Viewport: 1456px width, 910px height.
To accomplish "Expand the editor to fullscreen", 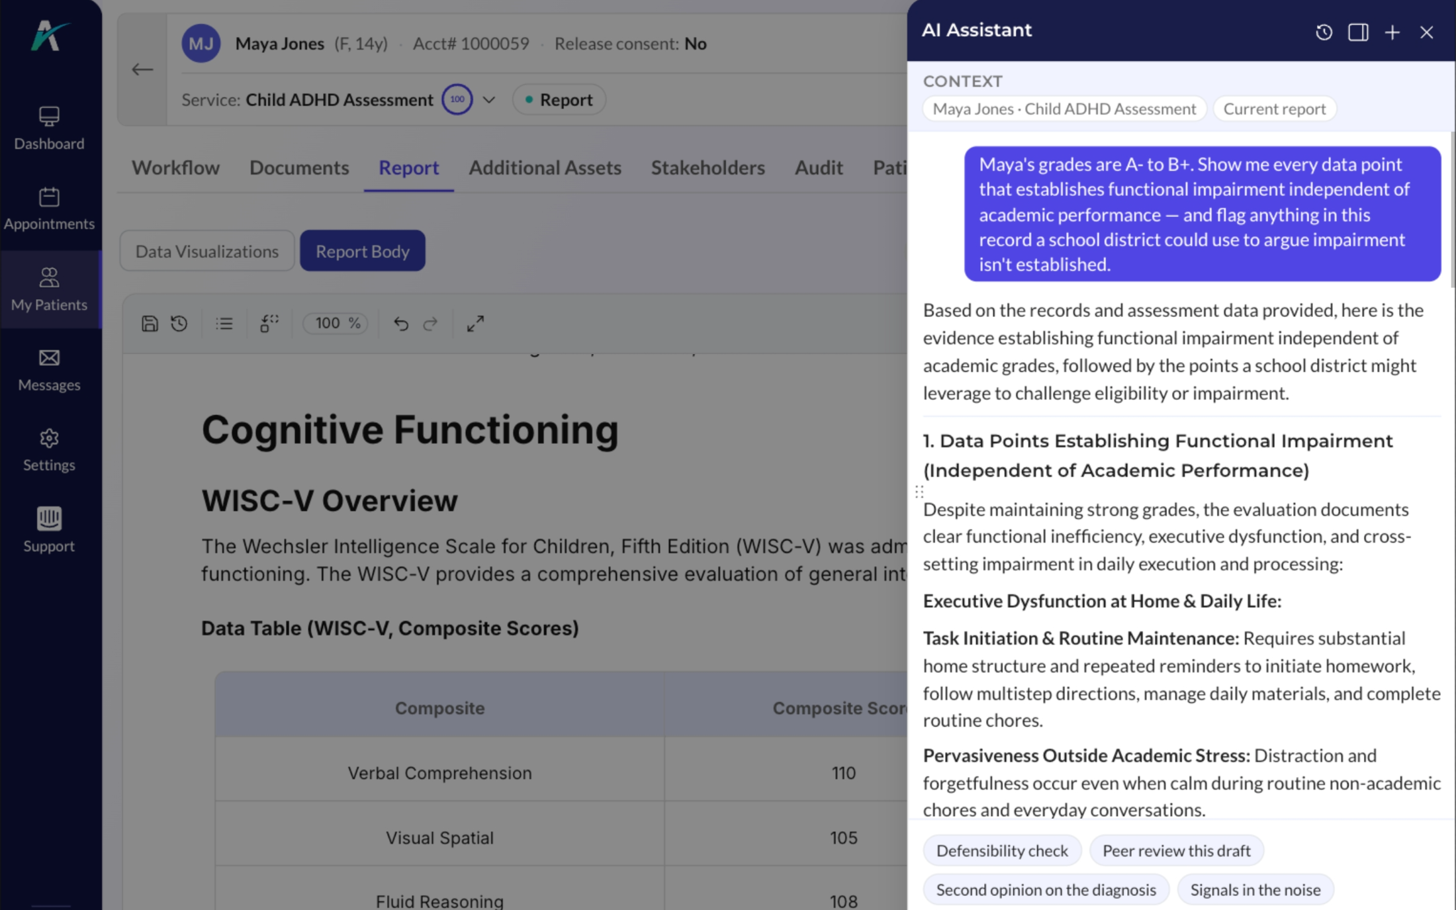I will tap(475, 324).
